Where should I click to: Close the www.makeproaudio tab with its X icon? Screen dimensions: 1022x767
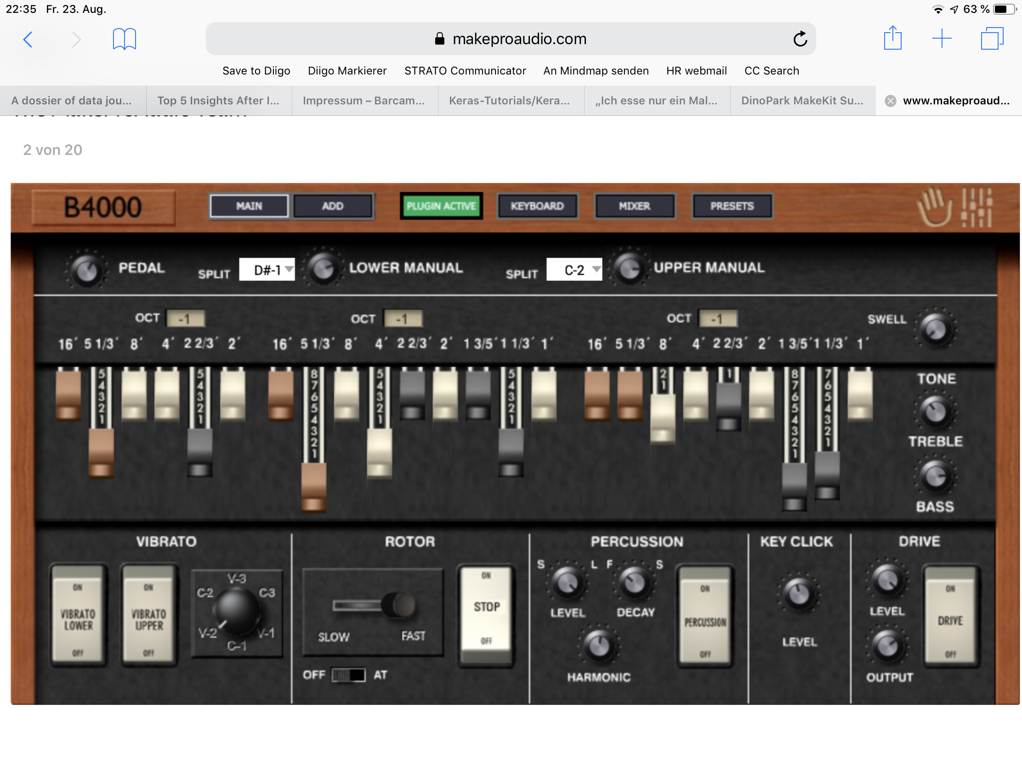point(890,101)
